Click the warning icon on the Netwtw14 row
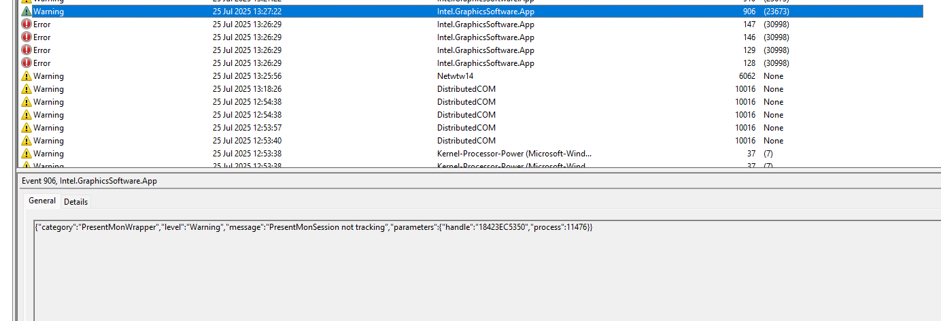 pyautogui.click(x=27, y=76)
